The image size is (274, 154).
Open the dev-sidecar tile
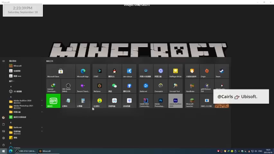[129, 71]
